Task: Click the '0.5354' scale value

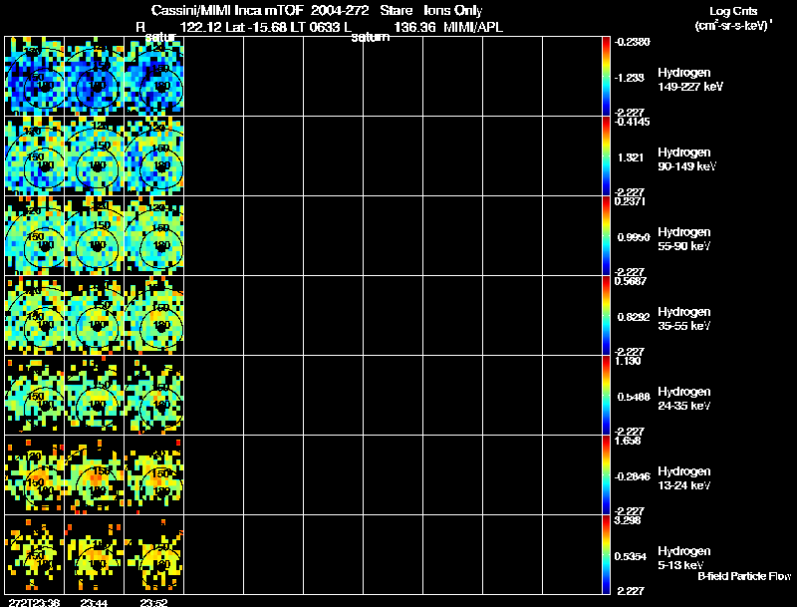Action: click(631, 556)
